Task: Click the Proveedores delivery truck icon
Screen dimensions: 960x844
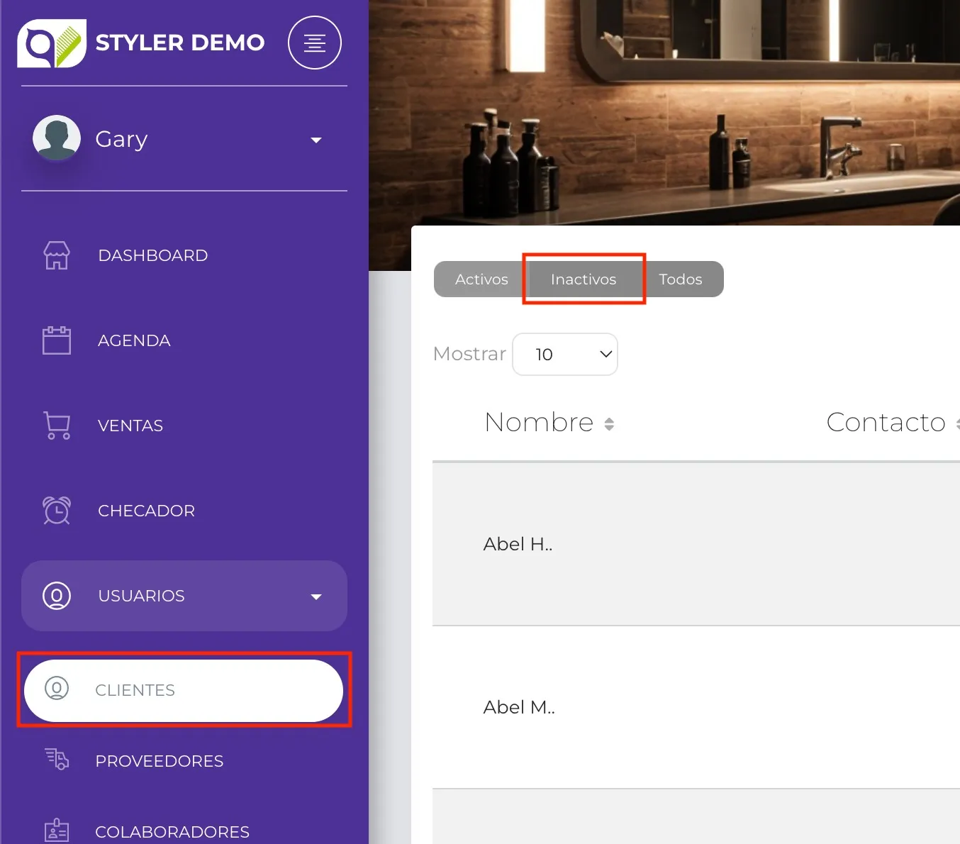Action: [x=57, y=760]
